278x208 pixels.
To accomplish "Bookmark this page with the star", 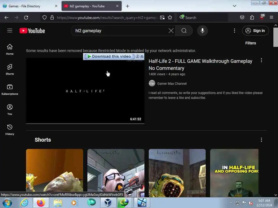I will (x=170, y=17).
